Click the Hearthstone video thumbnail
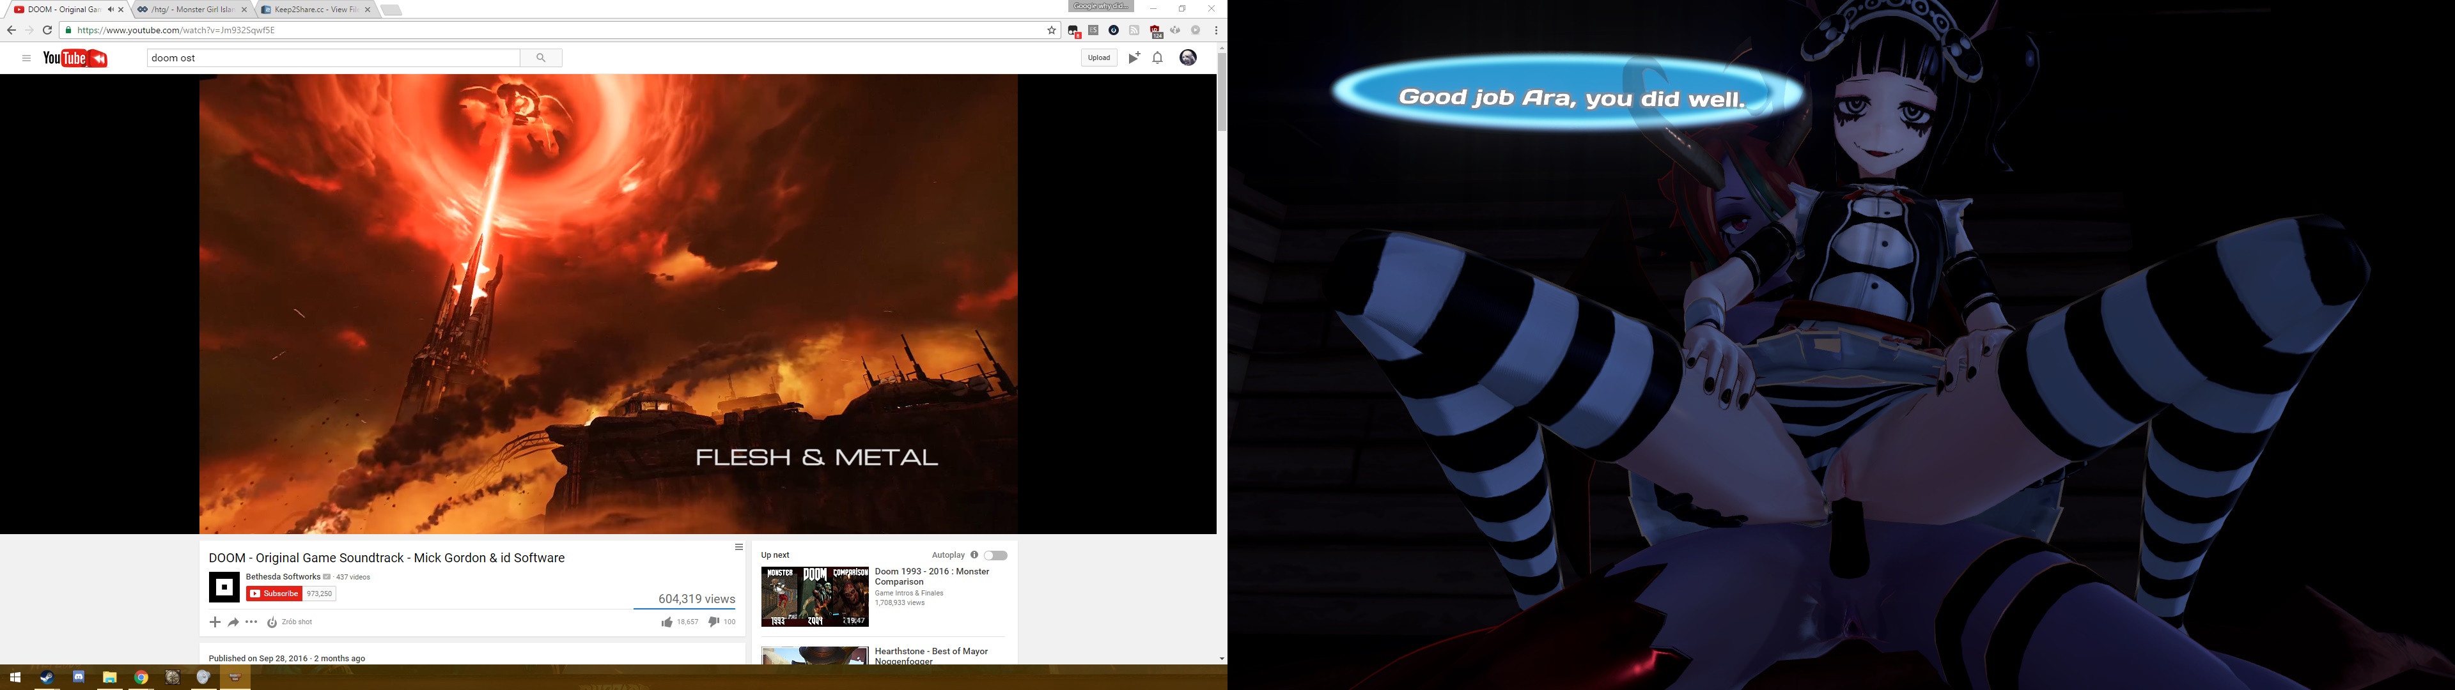The image size is (2455, 690). click(x=815, y=655)
